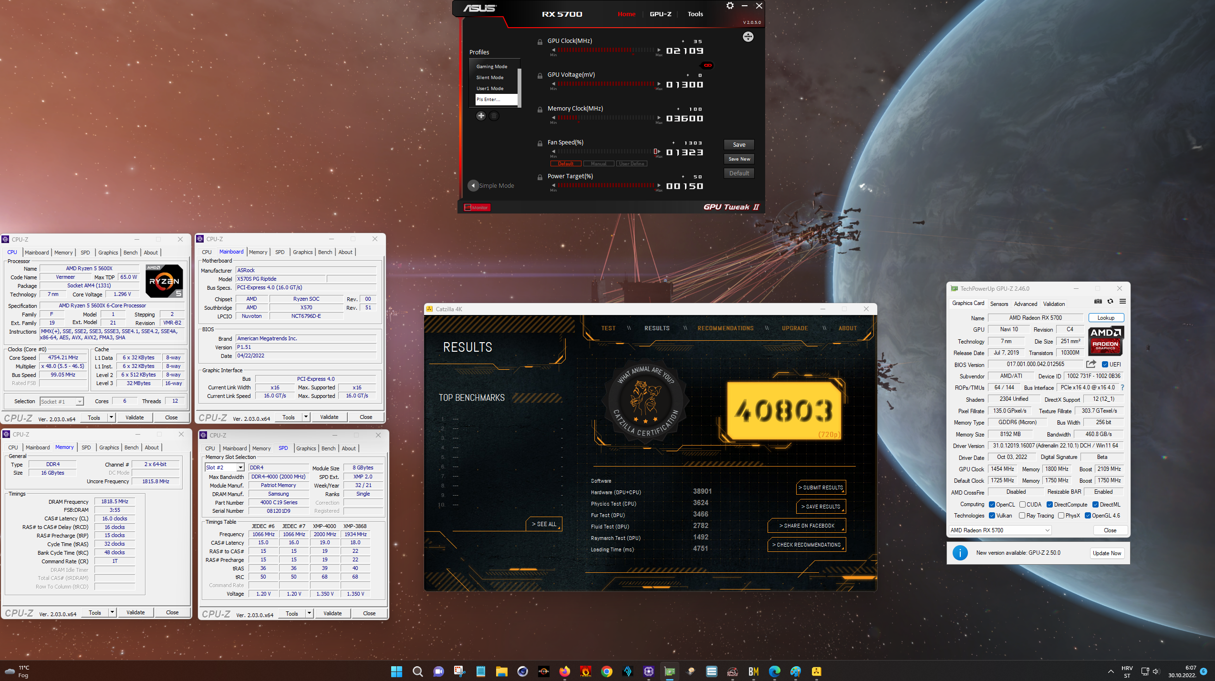This screenshot has height=681, width=1215.
Task: Click BIOS version share/export icon
Action: (x=1090, y=364)
